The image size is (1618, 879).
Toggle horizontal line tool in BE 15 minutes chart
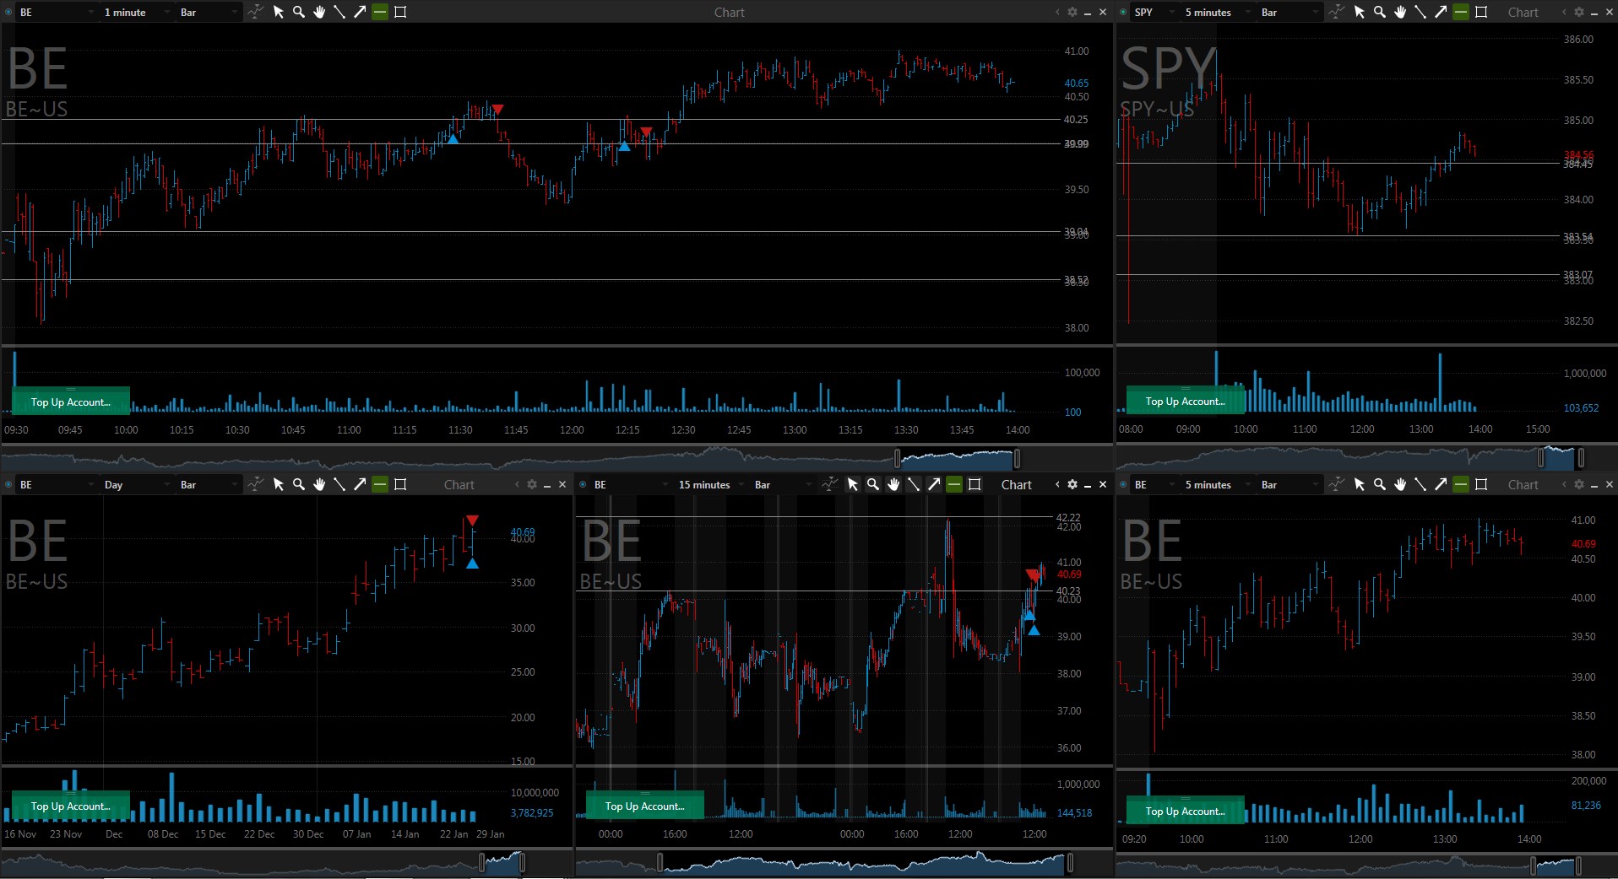(954, 484)
